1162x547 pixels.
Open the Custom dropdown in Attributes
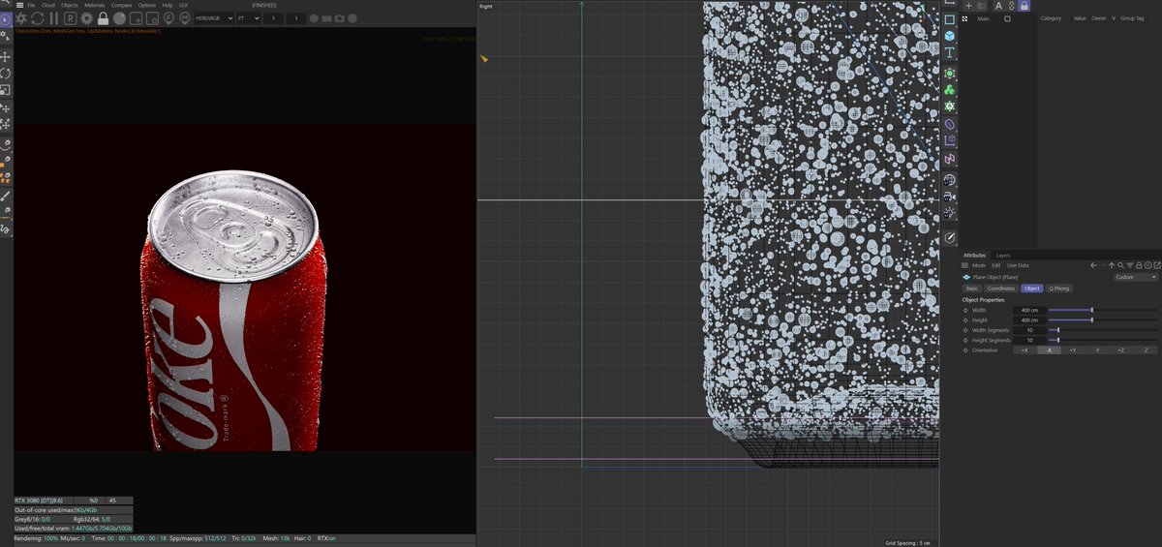1136,277
